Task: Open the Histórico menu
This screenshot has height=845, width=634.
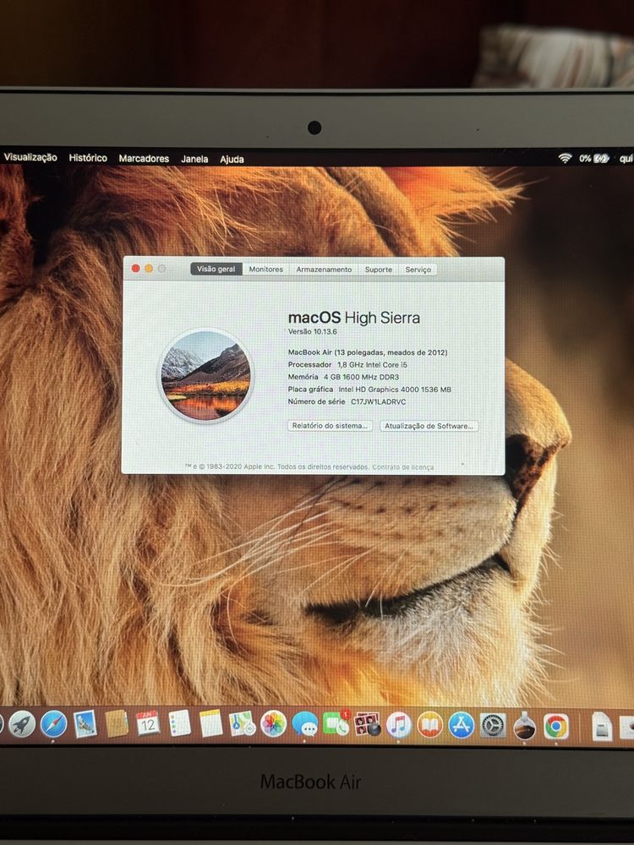Action: (88, 158)
